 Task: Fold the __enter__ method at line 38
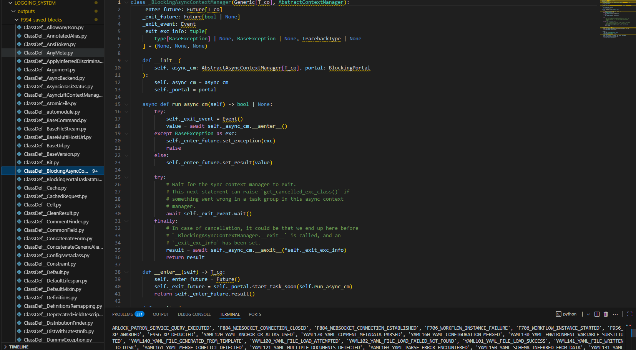[126, 272]
